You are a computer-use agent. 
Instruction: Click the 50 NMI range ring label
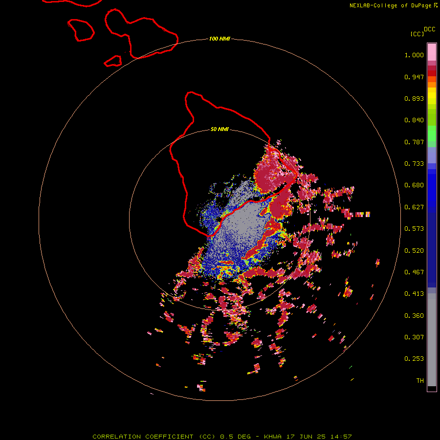220,129
